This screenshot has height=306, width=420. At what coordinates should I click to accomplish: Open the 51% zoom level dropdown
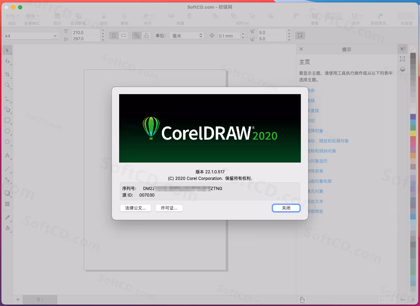(13, 16)
